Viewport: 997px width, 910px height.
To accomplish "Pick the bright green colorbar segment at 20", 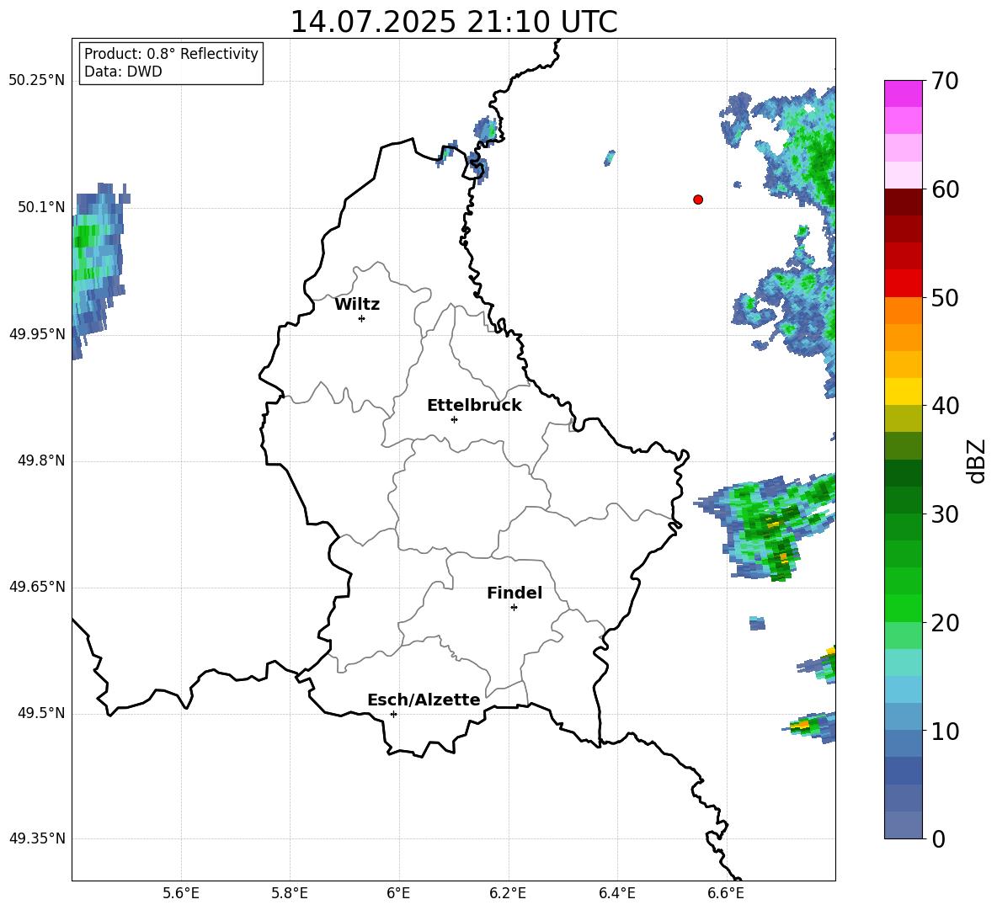I will point(903,609).
